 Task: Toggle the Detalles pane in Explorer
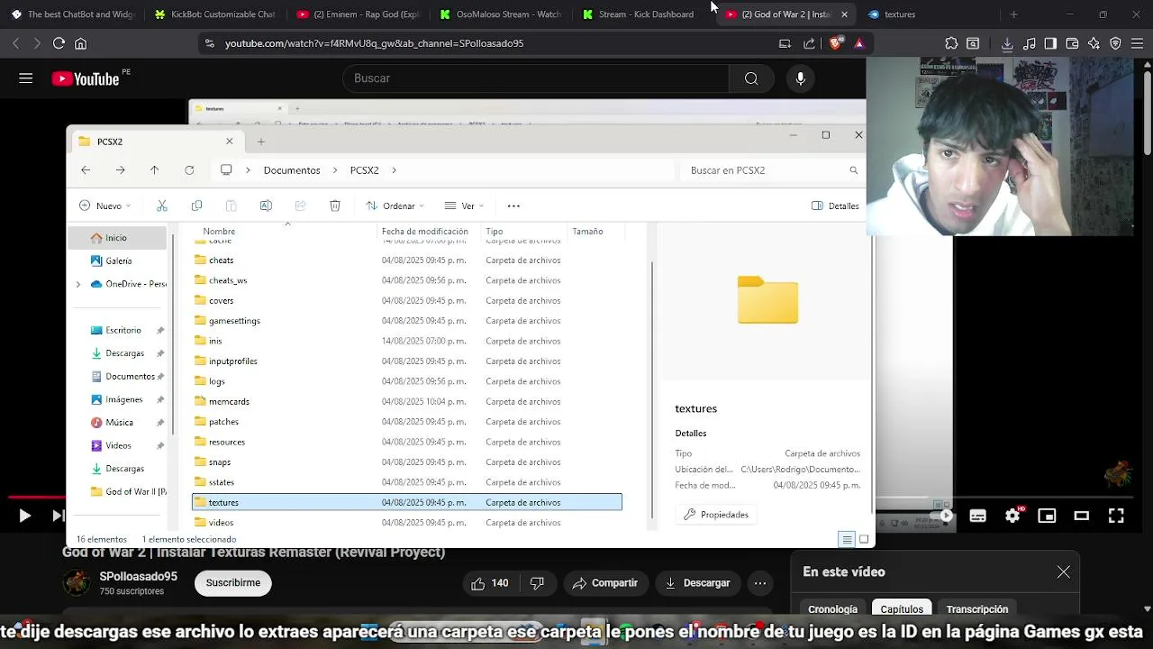(835, 206)
